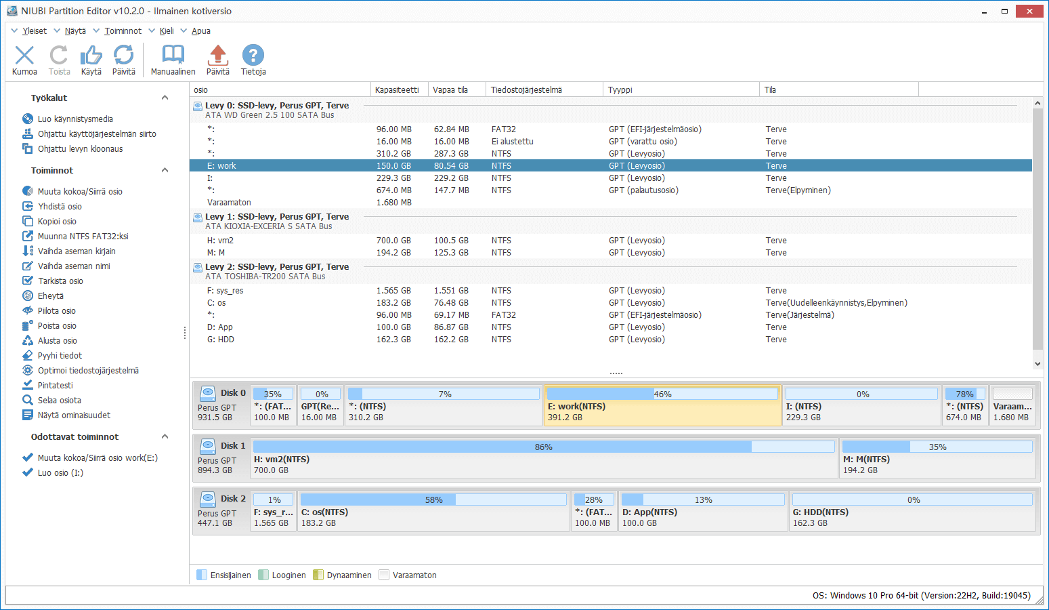Image resolution: width=1049 pixels, height=610 pixels.
Task: Select the H: vm2 partition row in list
Action: click(221, 241)
